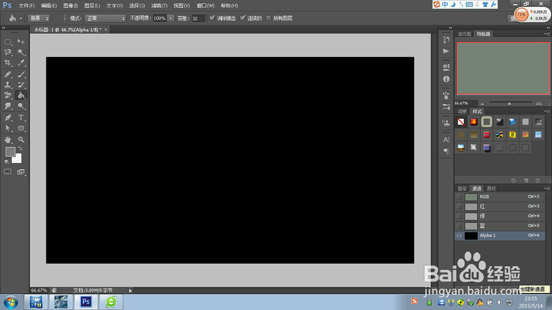Image resolution: width=552 pixels, height=310 pixels.
Task: Open the File menu
Action: pyautogui.click(x=26, y=6)
